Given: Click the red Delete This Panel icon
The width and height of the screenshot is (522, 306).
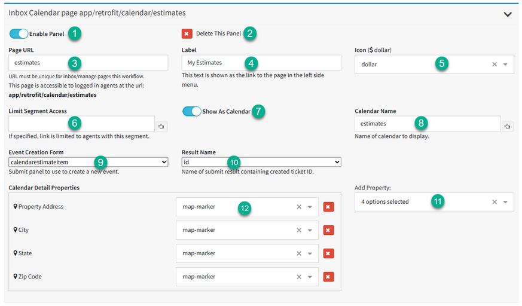Looking at the screenshot, I should (x=187, y=33).
